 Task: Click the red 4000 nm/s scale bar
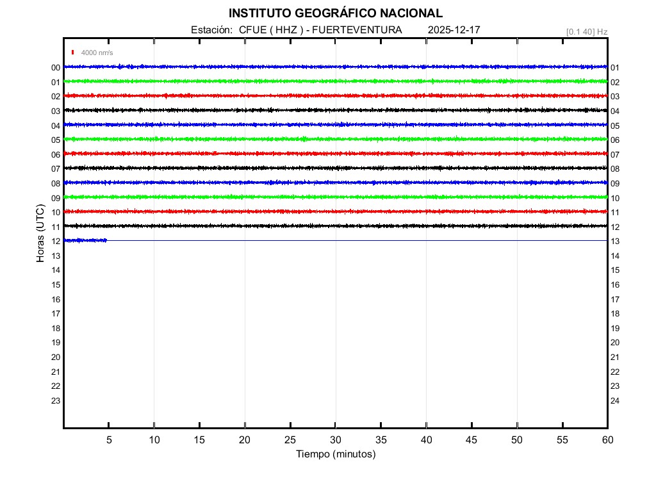(x=73, y=53)
